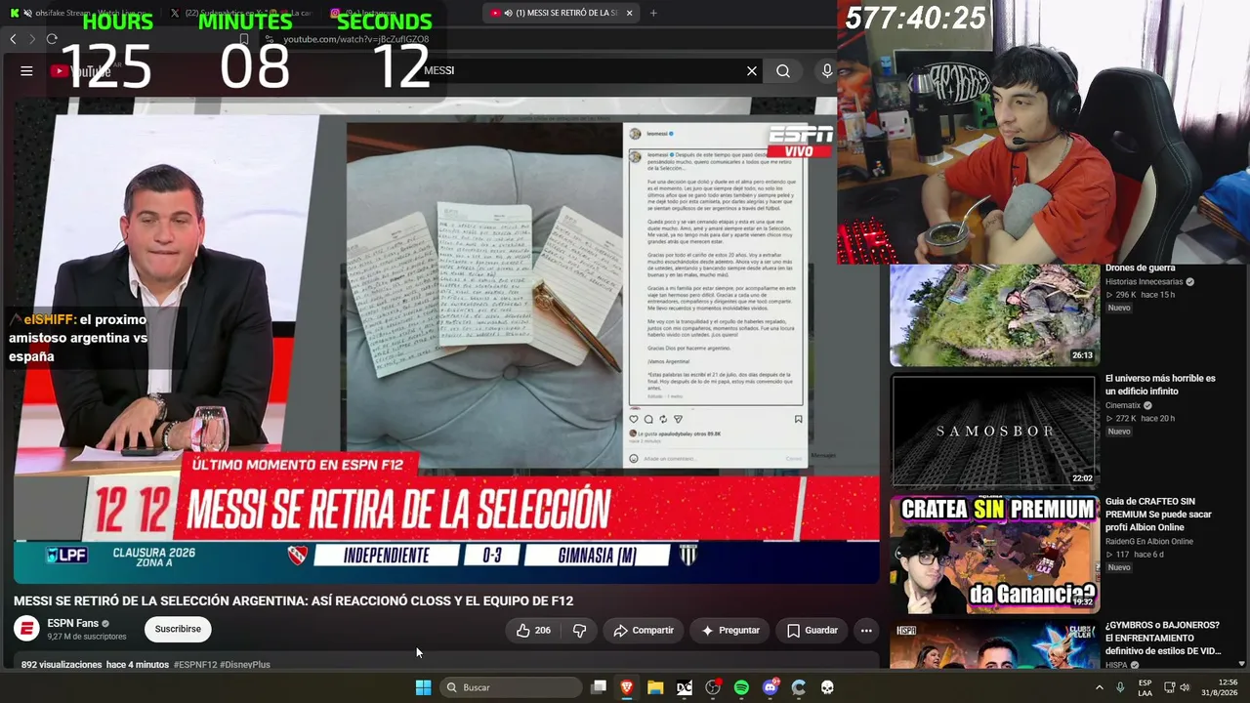This screenshot has height=703, width=1250.
Task: Open the ESPN Fans channel name link
Action: [72, 623]
